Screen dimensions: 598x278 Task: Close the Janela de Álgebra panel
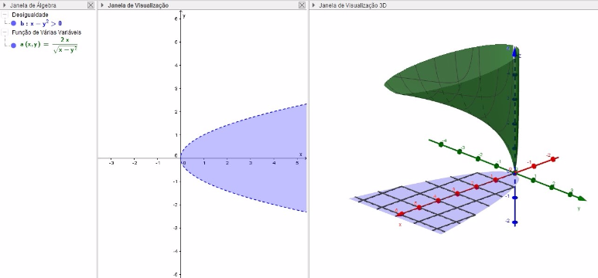(x=91, y=5)
